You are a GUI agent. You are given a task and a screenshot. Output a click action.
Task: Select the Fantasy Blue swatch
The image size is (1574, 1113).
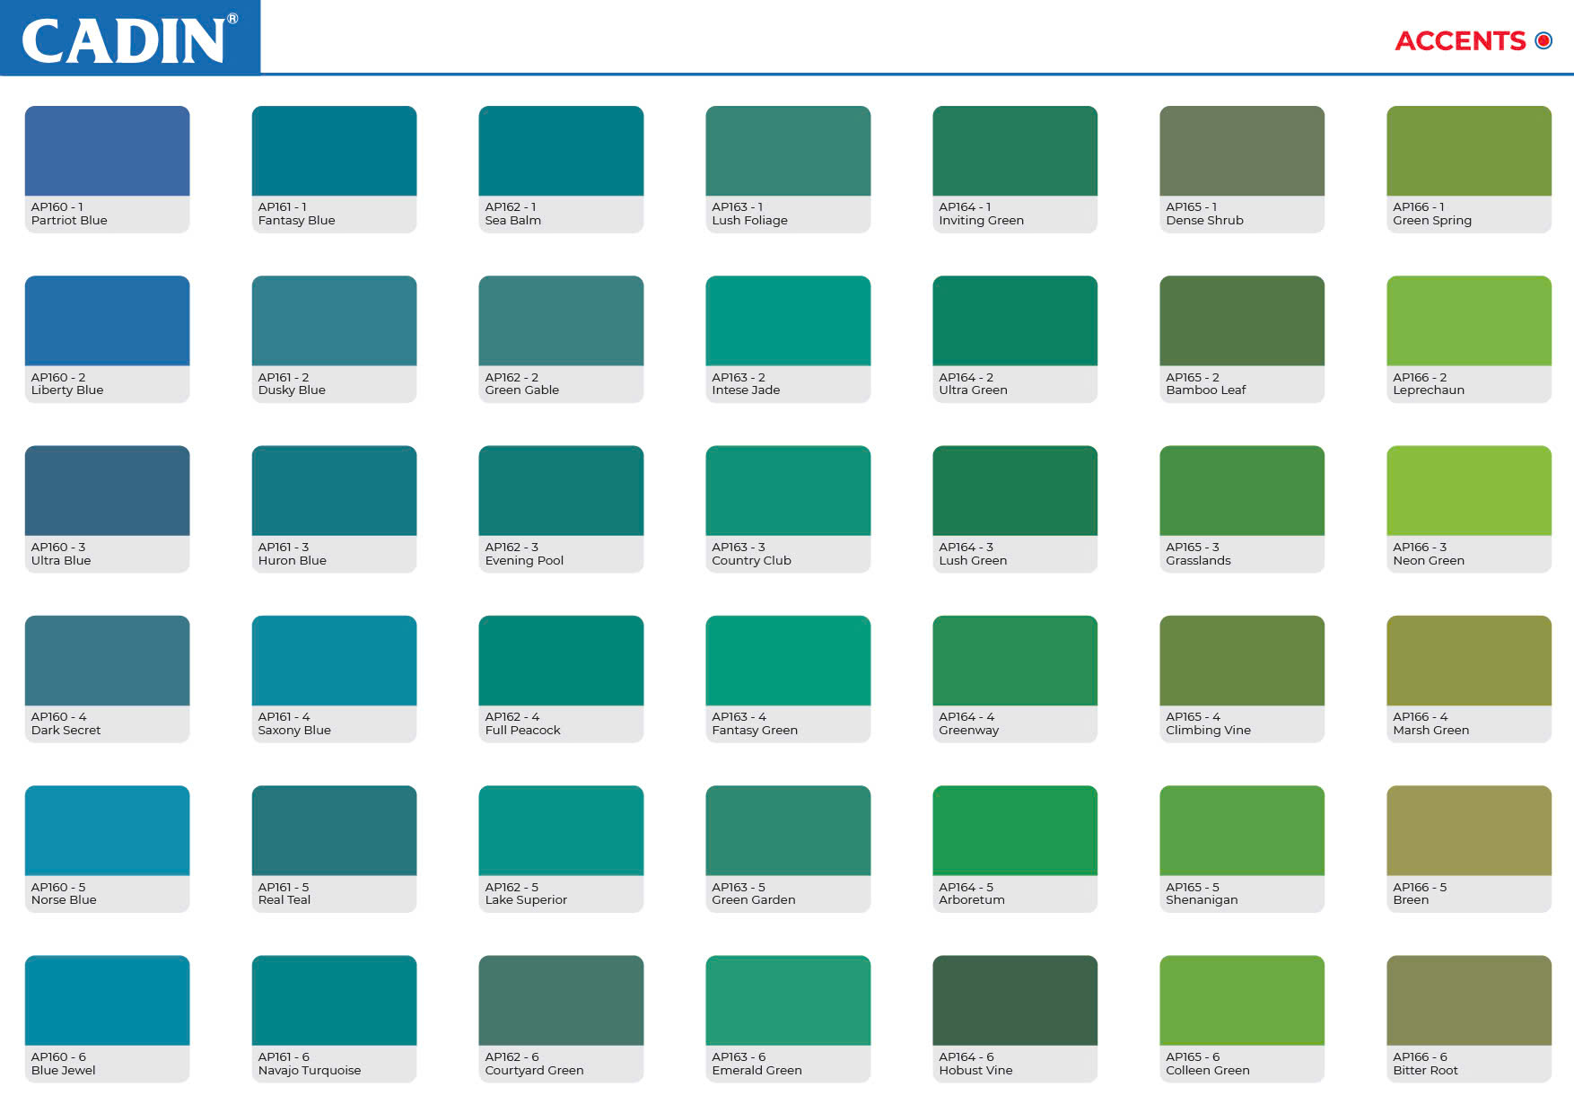[334, 151]
